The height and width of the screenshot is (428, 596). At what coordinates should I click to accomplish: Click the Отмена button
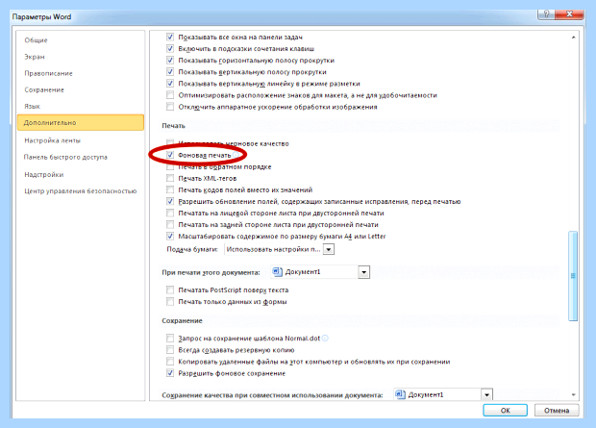click(557, 411)
